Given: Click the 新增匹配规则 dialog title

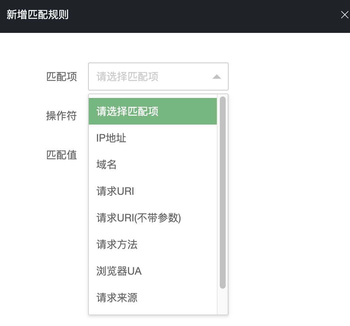Looking at the screenshot, I should pyautogui.click(x=37, y=15).
